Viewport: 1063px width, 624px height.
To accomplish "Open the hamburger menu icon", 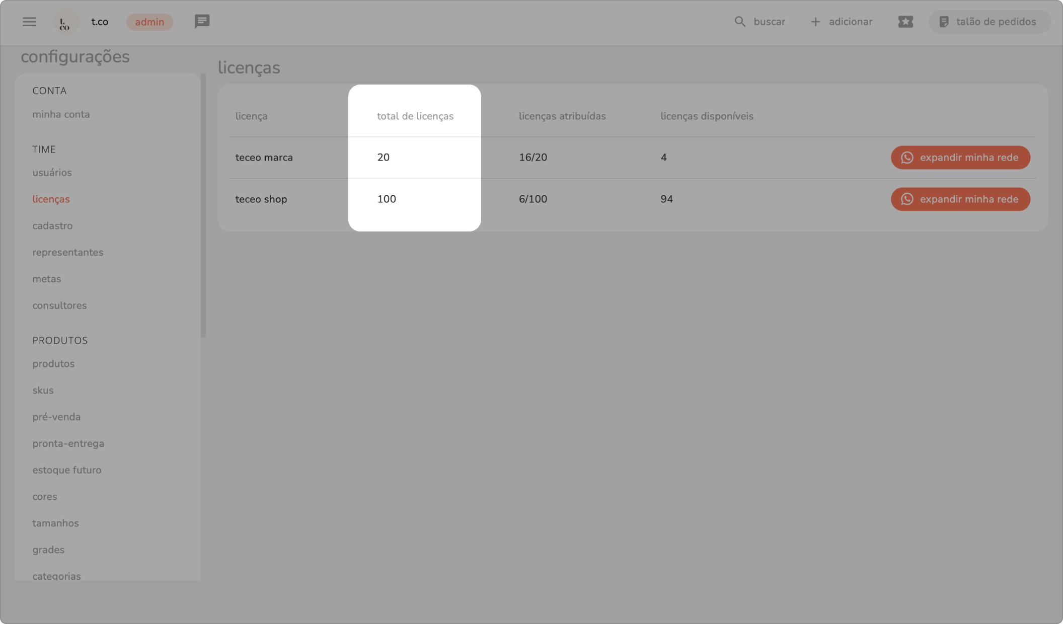I will tap(29, 22).
